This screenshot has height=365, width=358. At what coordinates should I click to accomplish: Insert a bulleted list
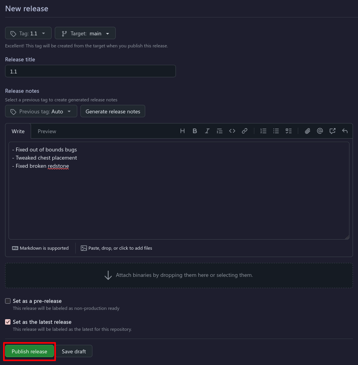click(276, 131)
